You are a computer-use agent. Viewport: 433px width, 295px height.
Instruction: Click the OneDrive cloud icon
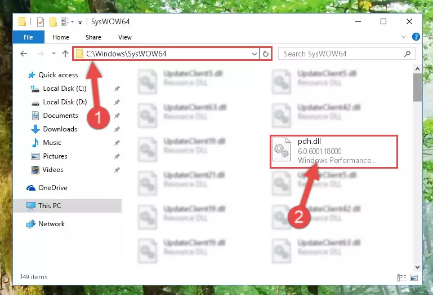tap(31, 188)
